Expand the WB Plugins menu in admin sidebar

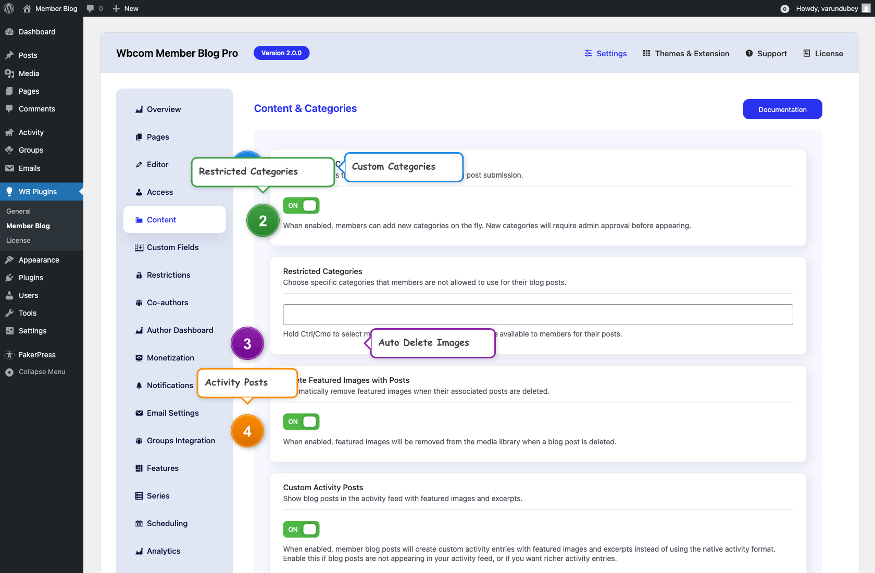pyautogui.click(x=37, y=191)
